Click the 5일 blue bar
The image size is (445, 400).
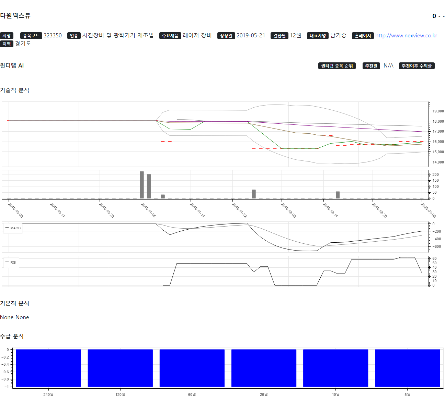[x=407, y=368]
